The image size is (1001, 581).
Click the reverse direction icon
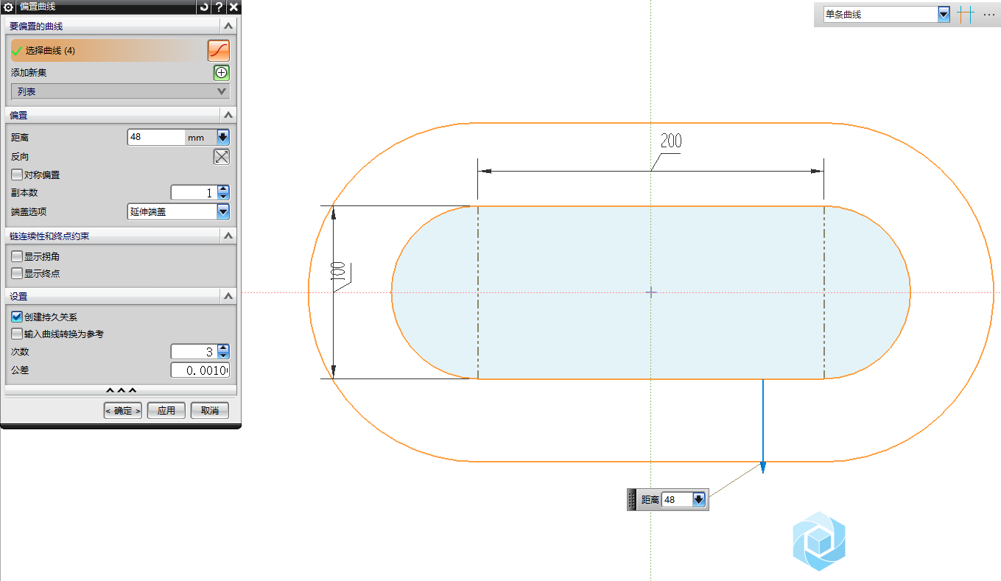222,157
